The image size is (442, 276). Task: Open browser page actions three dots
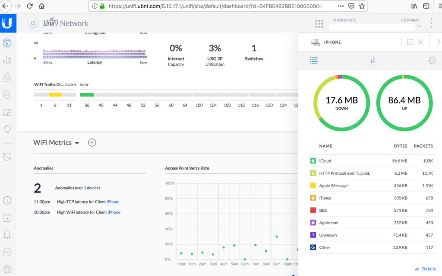341,6
